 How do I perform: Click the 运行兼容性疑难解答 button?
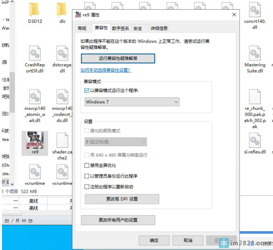coord(118,58)
